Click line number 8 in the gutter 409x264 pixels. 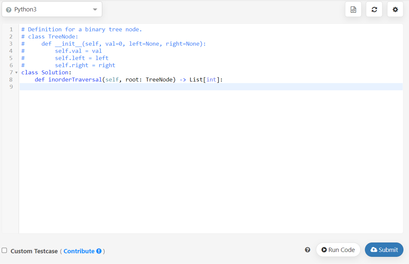click(11, 80)
